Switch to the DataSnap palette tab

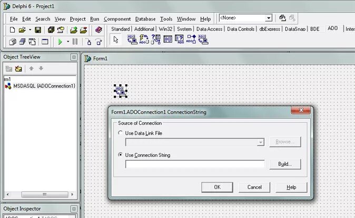tap(295, 29)
